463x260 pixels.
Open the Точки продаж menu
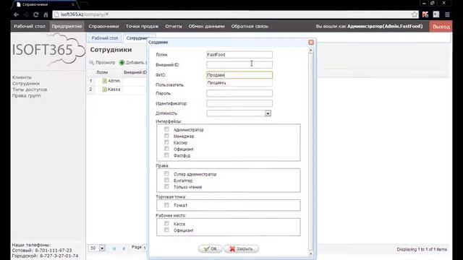tap(142, 26)
